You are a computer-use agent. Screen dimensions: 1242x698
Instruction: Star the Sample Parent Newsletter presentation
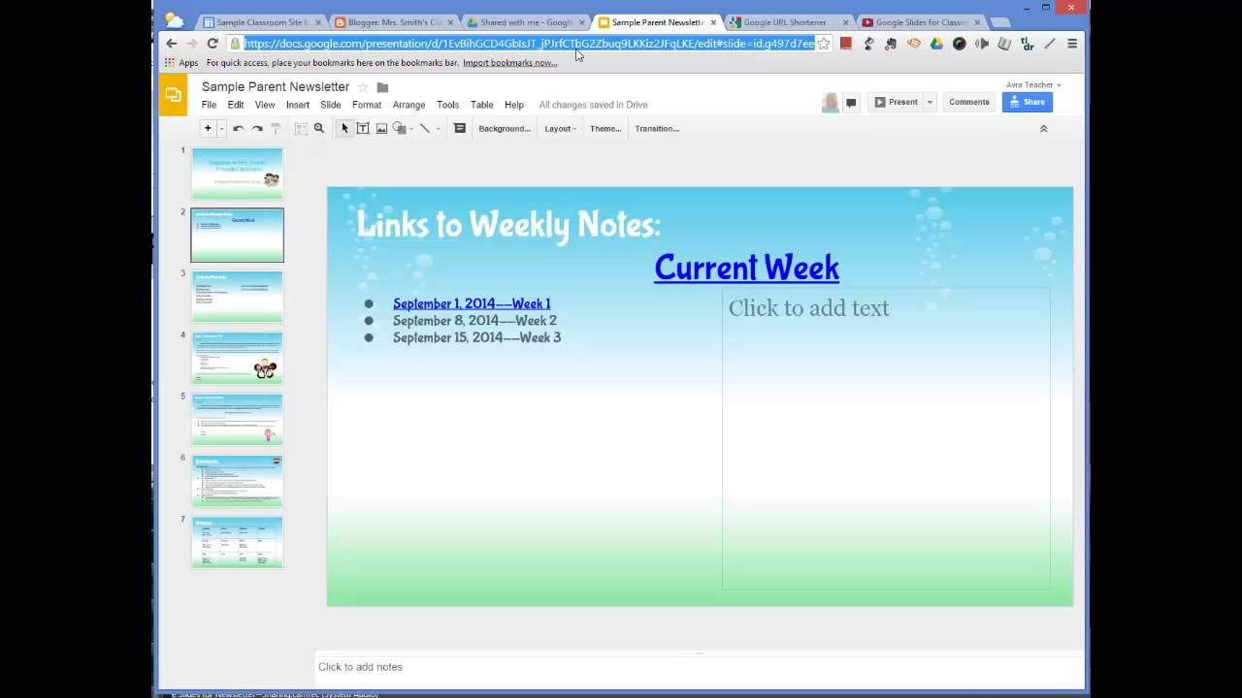[363, 87]
